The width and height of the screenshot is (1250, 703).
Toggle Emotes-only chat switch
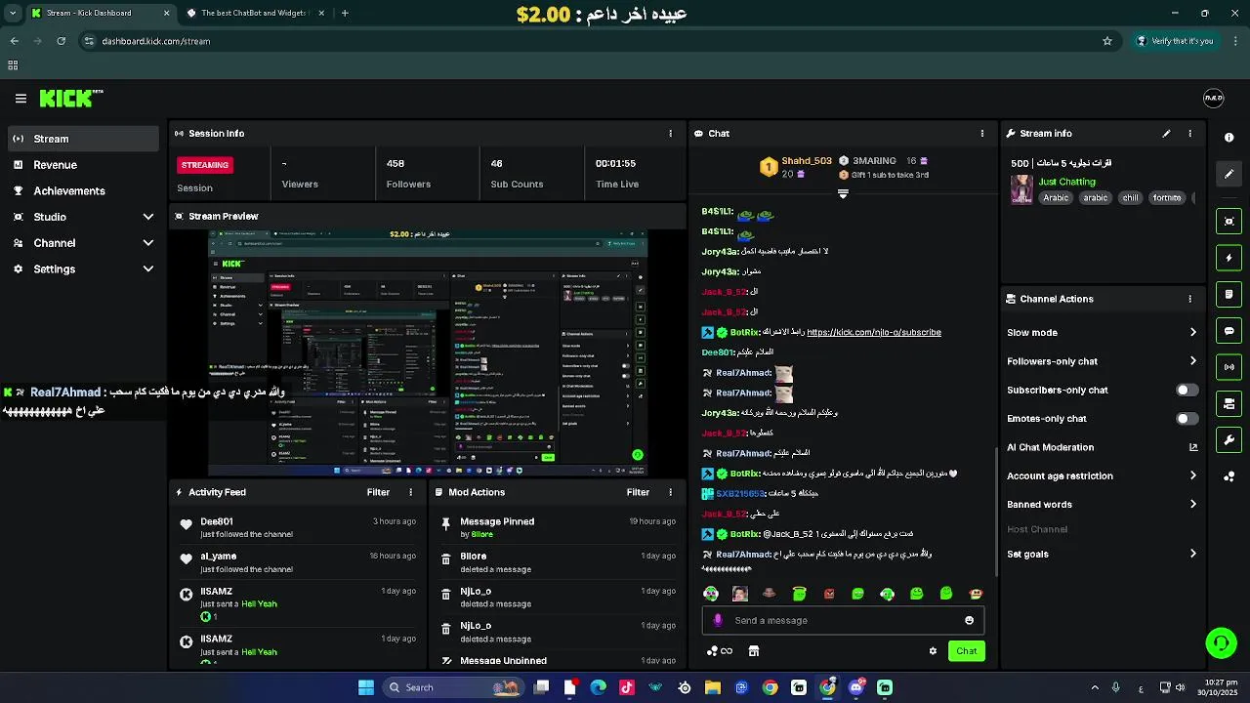[1186, 419]
